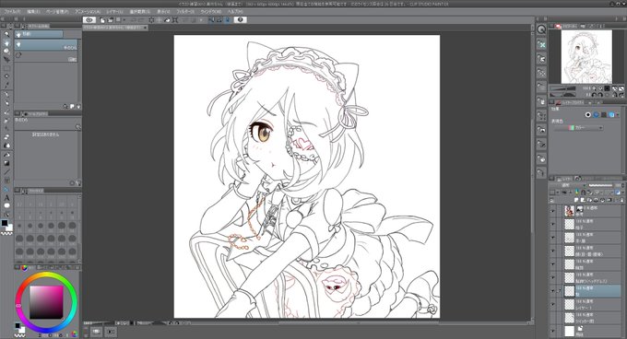Select the Auto select wand tool
The height and width of the screenshot is (339, 627).
6,76
